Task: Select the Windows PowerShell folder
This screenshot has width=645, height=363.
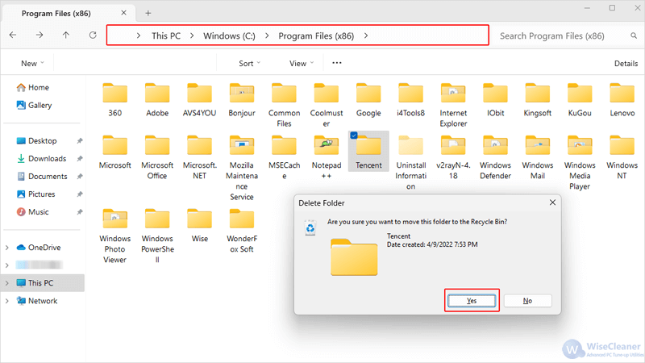Action: pos(157,236)
